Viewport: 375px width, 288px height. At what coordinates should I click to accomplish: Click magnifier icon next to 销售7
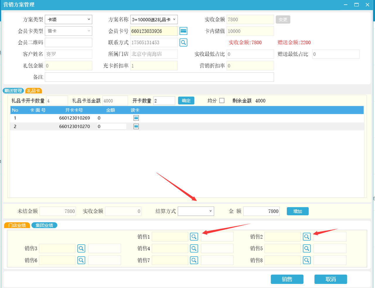click(194, 260)
